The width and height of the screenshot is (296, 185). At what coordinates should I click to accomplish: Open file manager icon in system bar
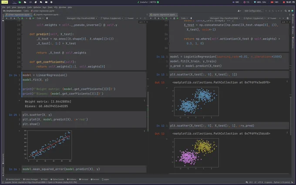coord(25,2)
